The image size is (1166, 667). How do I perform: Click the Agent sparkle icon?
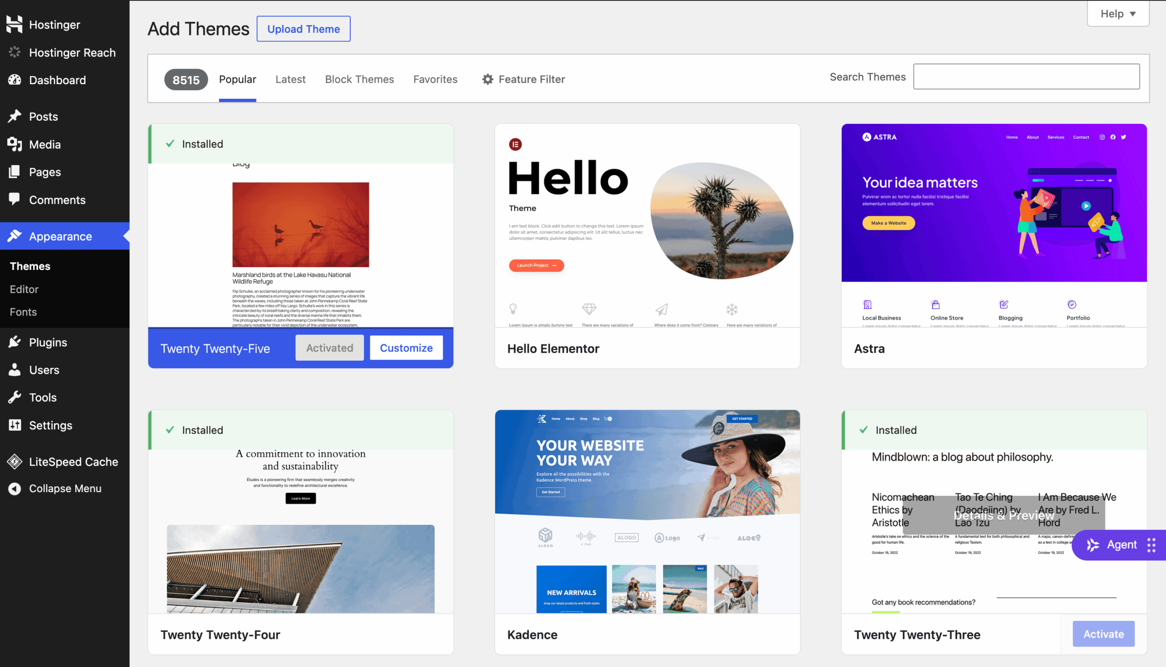[x=1093, y=545]
